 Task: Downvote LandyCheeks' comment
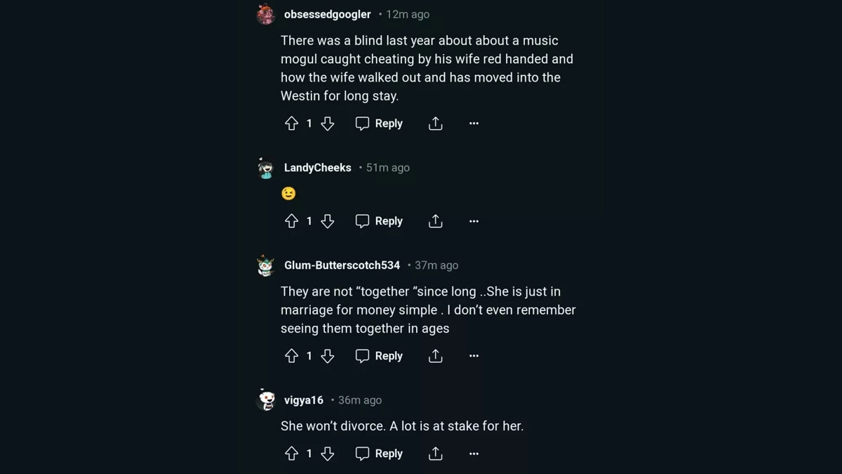327,221
